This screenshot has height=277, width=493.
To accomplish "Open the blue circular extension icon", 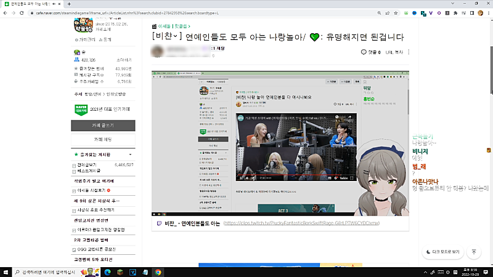I will coord(414,13).
